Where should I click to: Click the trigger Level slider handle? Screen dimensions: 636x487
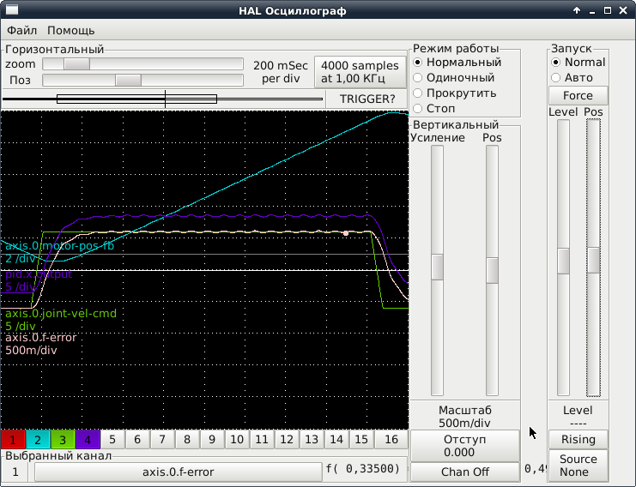563,261
